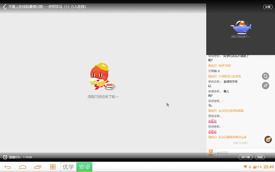Tap the pin icon beside chat
Screen dimensions: 275x172
[x=266, y=86]
